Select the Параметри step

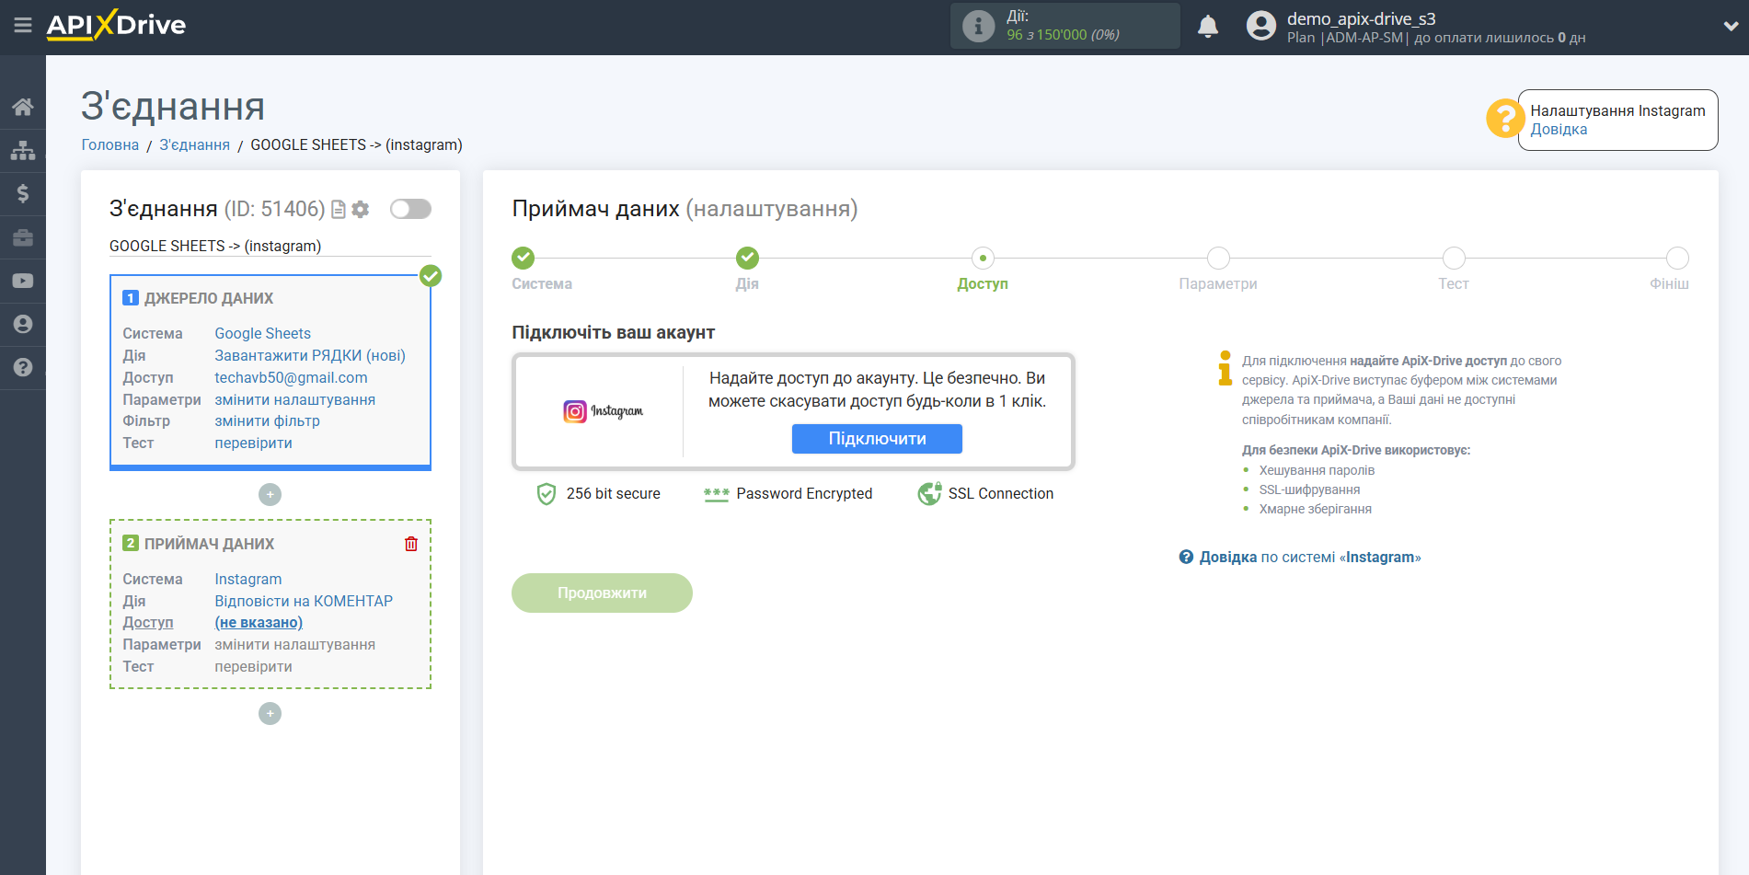pos(1218,259)
